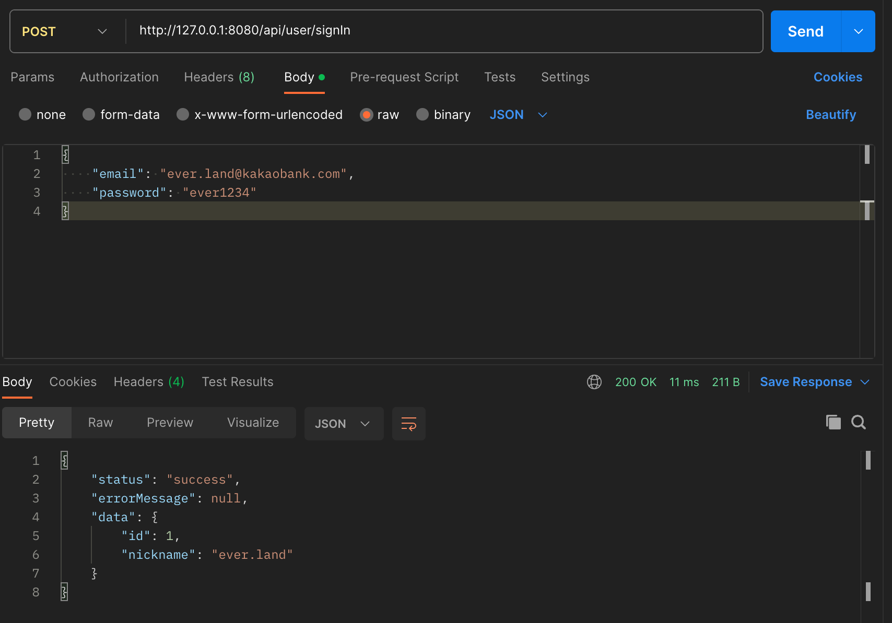Click the Send button
This screenshot has width=892, height=623.
806,31
